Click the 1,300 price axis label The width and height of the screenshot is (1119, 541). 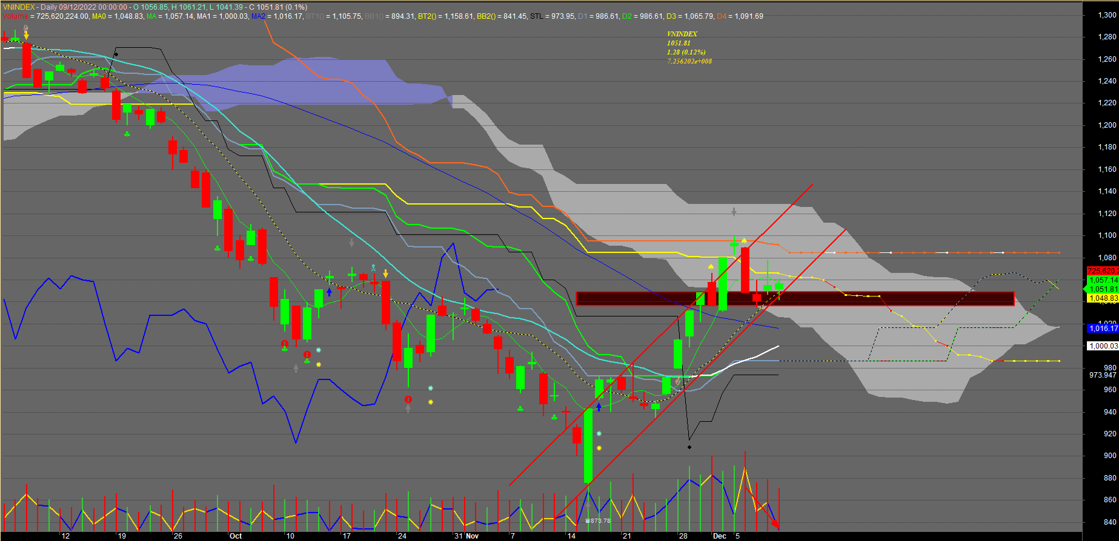pos(1107,15)
